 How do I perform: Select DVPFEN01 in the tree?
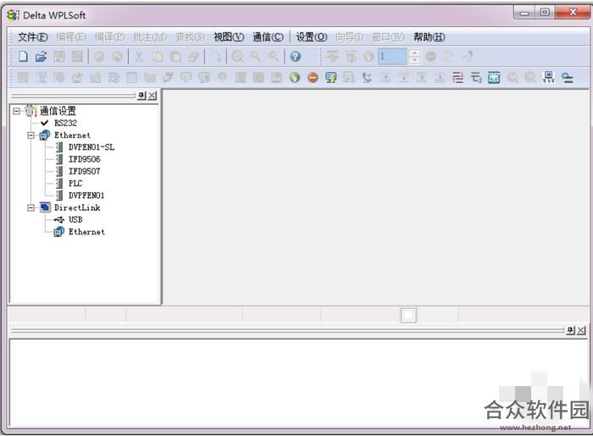point(86,196)
